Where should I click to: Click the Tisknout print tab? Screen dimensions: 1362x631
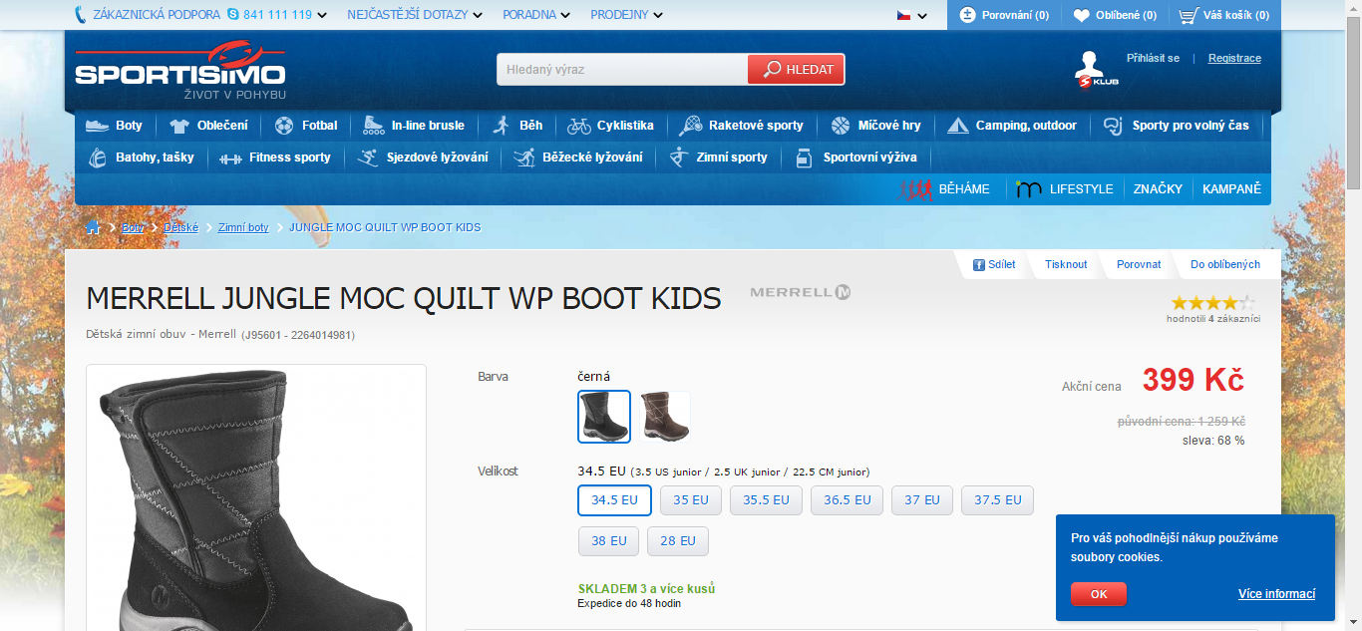pyautogui.click(x=1066, y=264)
